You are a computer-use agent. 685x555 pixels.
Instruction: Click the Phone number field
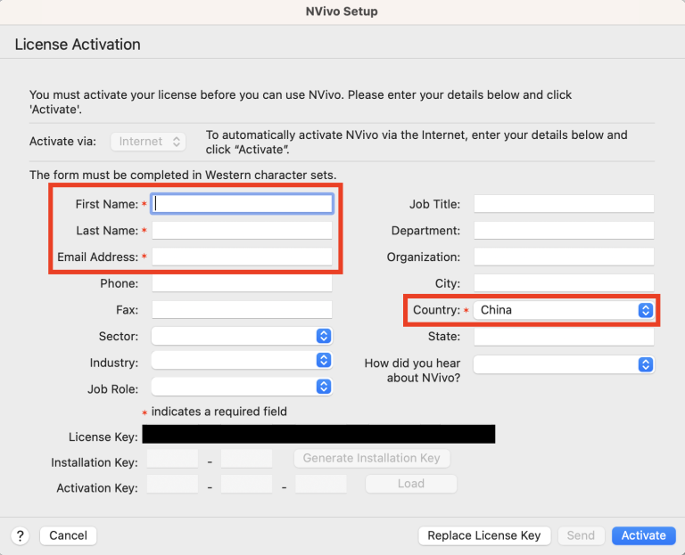coord(243,283)
